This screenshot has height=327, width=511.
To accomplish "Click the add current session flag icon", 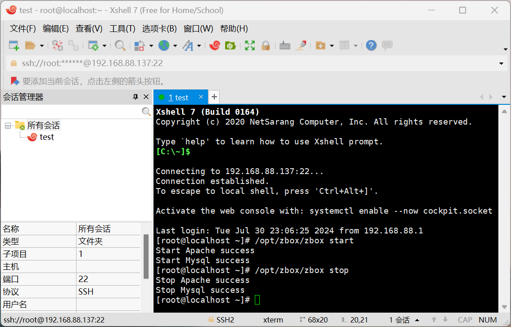I will click(x=15, y=81).
